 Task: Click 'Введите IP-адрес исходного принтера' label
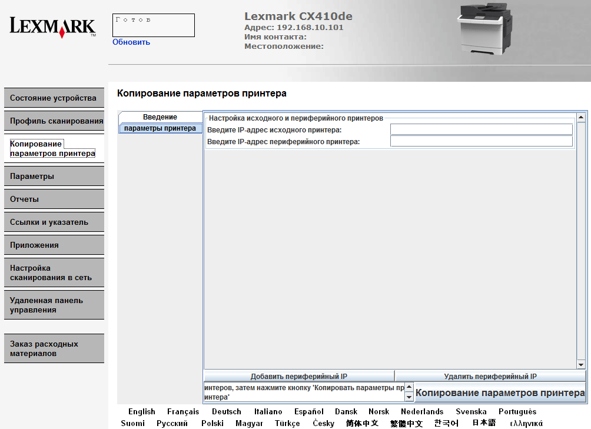(x=274, y=130)
